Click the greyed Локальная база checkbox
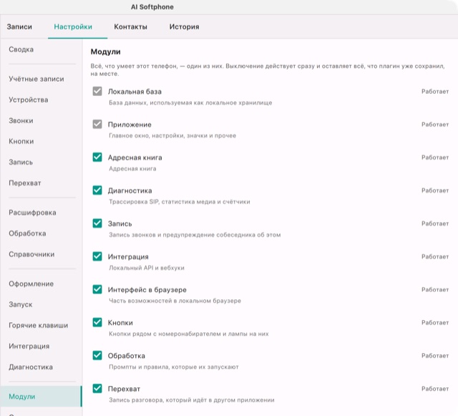Viewport: 458px width, 416px height. [97, 91]
